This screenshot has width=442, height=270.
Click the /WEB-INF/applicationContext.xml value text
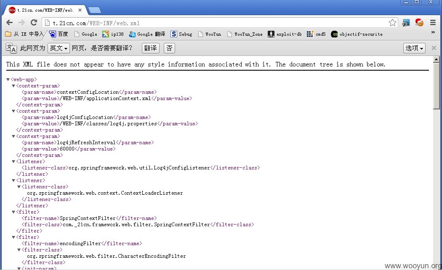click(105, 98)
